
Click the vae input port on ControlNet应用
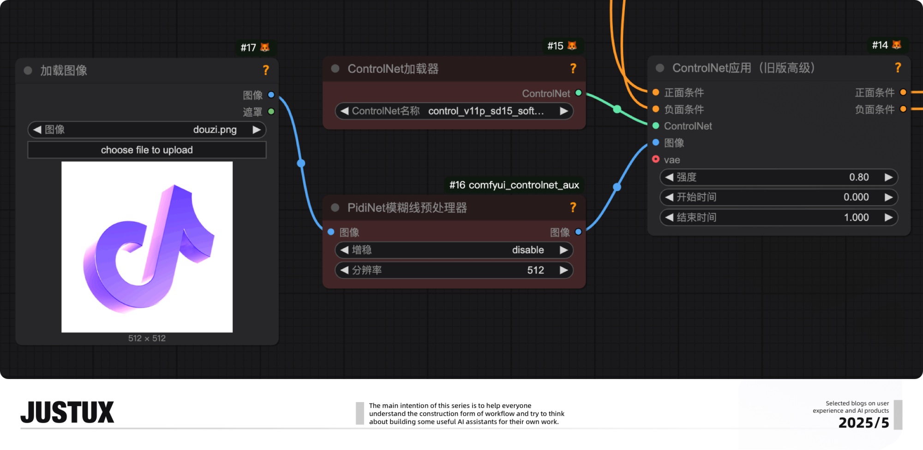pyautogui.click(x=656, y=160)
